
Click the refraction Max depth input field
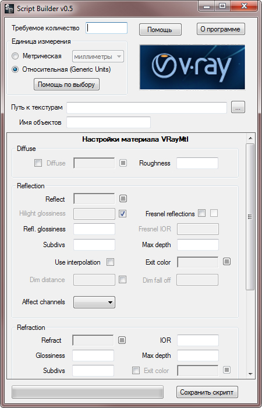pos(198,356)
